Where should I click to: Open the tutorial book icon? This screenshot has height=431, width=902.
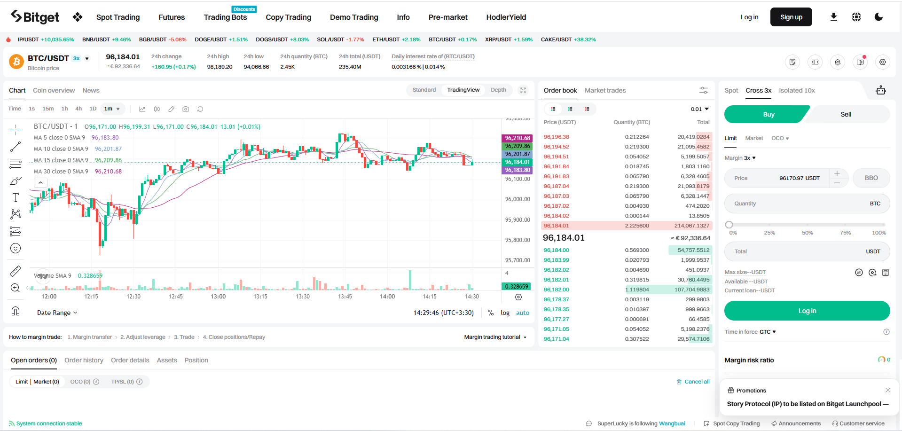click(x=860, y=62)
